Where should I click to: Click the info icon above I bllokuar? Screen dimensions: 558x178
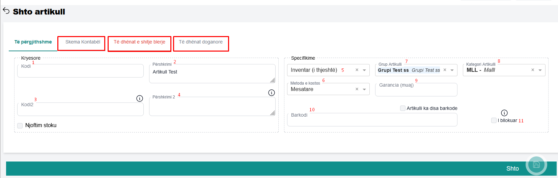(x=504, y=113)
